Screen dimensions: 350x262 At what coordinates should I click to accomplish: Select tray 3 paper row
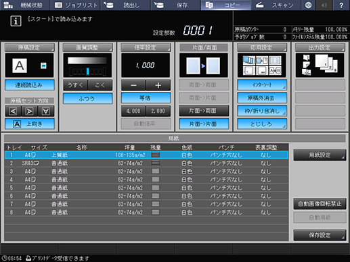146,172
